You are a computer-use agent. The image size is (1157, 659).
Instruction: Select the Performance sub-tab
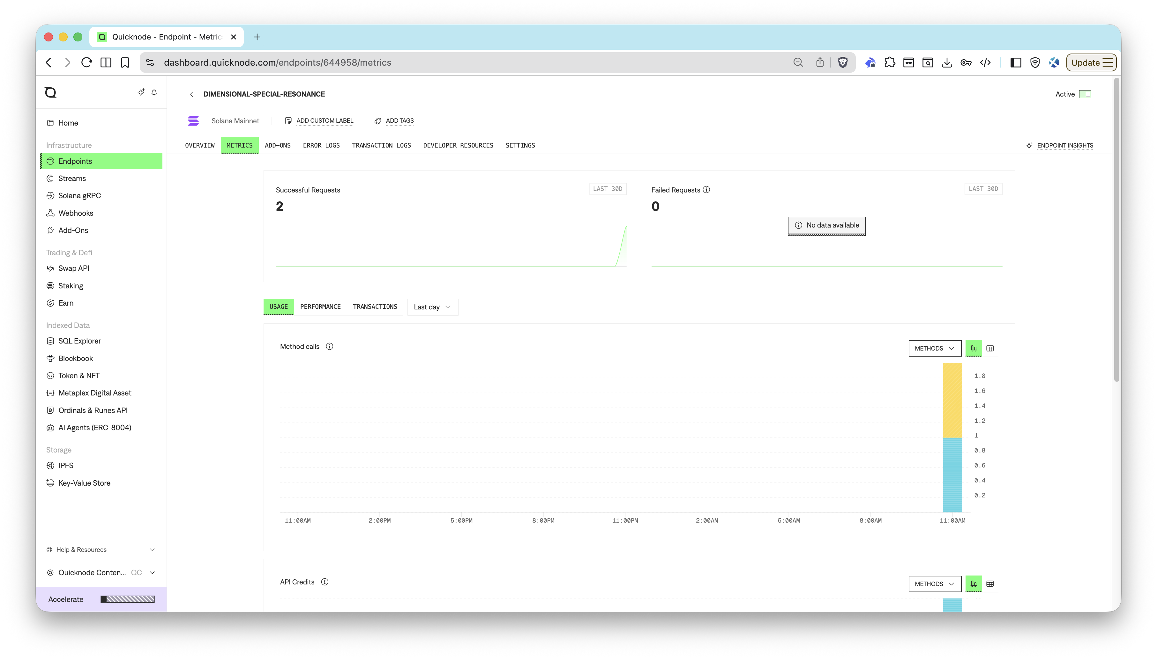point(320,307)
